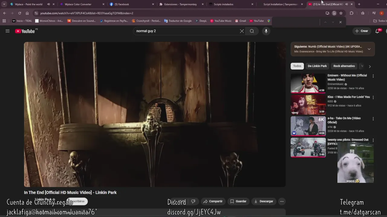The image size is (387, 217).
Task: Go to next match in find bar
Action: (333, 22)
